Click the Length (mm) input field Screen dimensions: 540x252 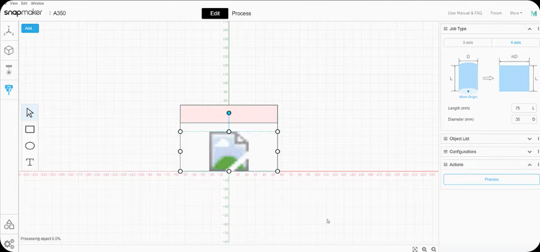coord(521,108)
